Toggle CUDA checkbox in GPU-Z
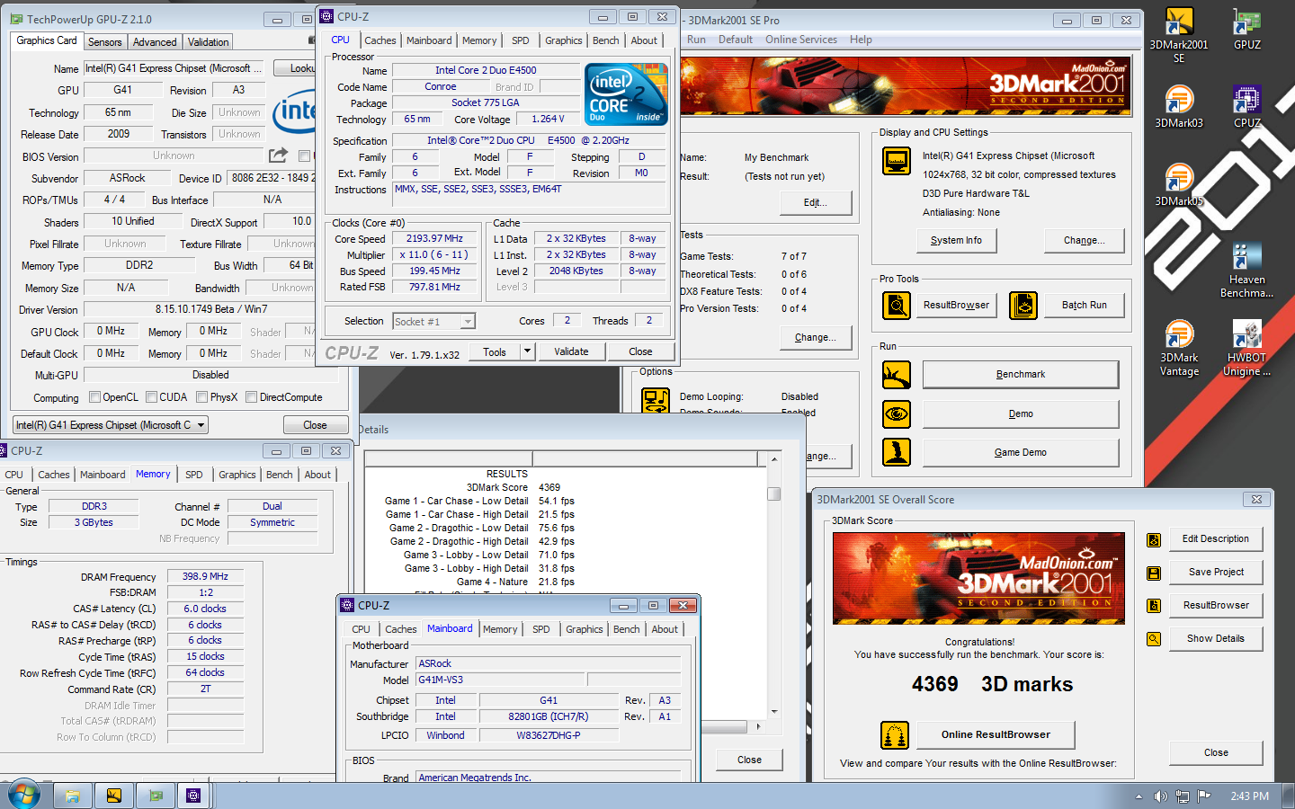The height and width of the screenshot is (809, 1295). tap(151, 397)
